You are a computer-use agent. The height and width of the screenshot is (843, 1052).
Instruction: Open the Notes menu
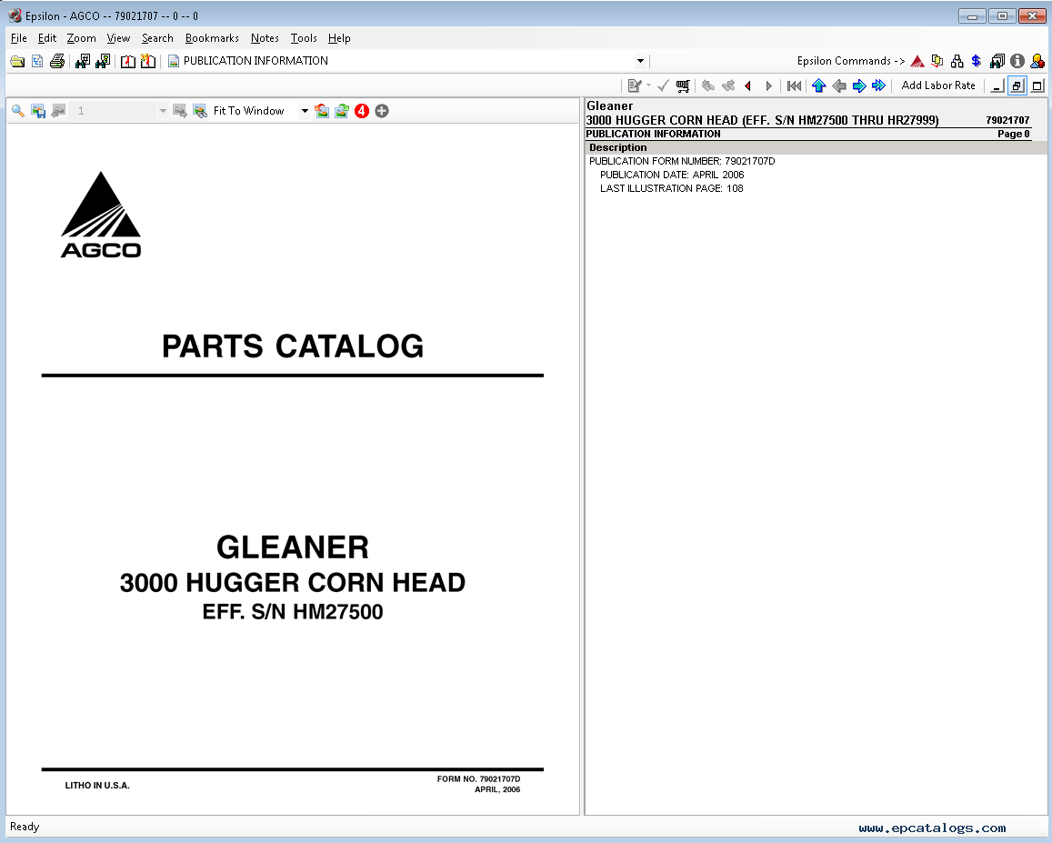click(x=265, y=38)
